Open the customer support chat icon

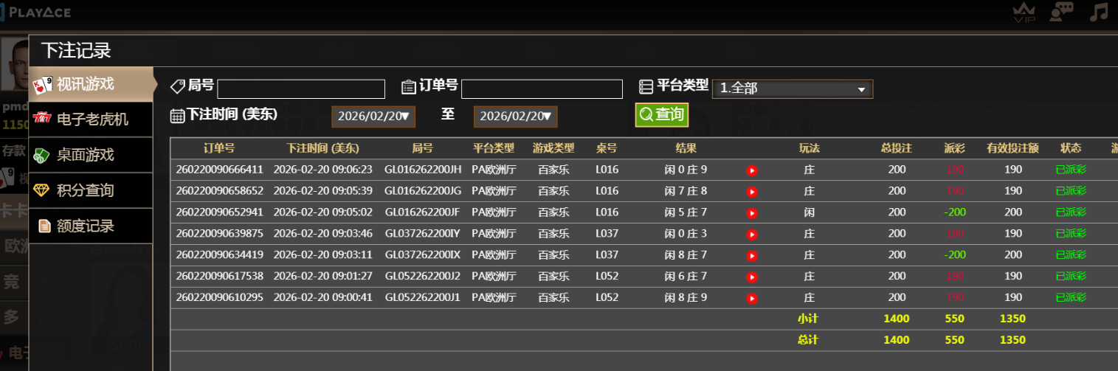(x=1062, y=13)
